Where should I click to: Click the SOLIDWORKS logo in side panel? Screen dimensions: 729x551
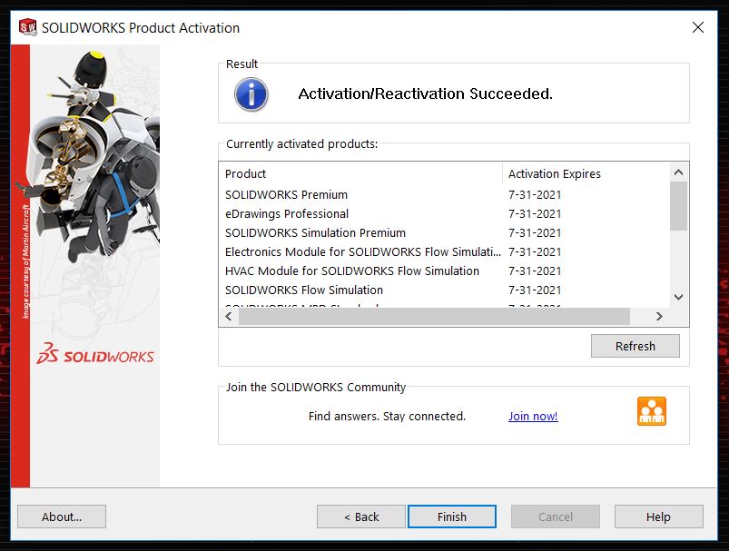pyautogui.click(x=95, y=354)
